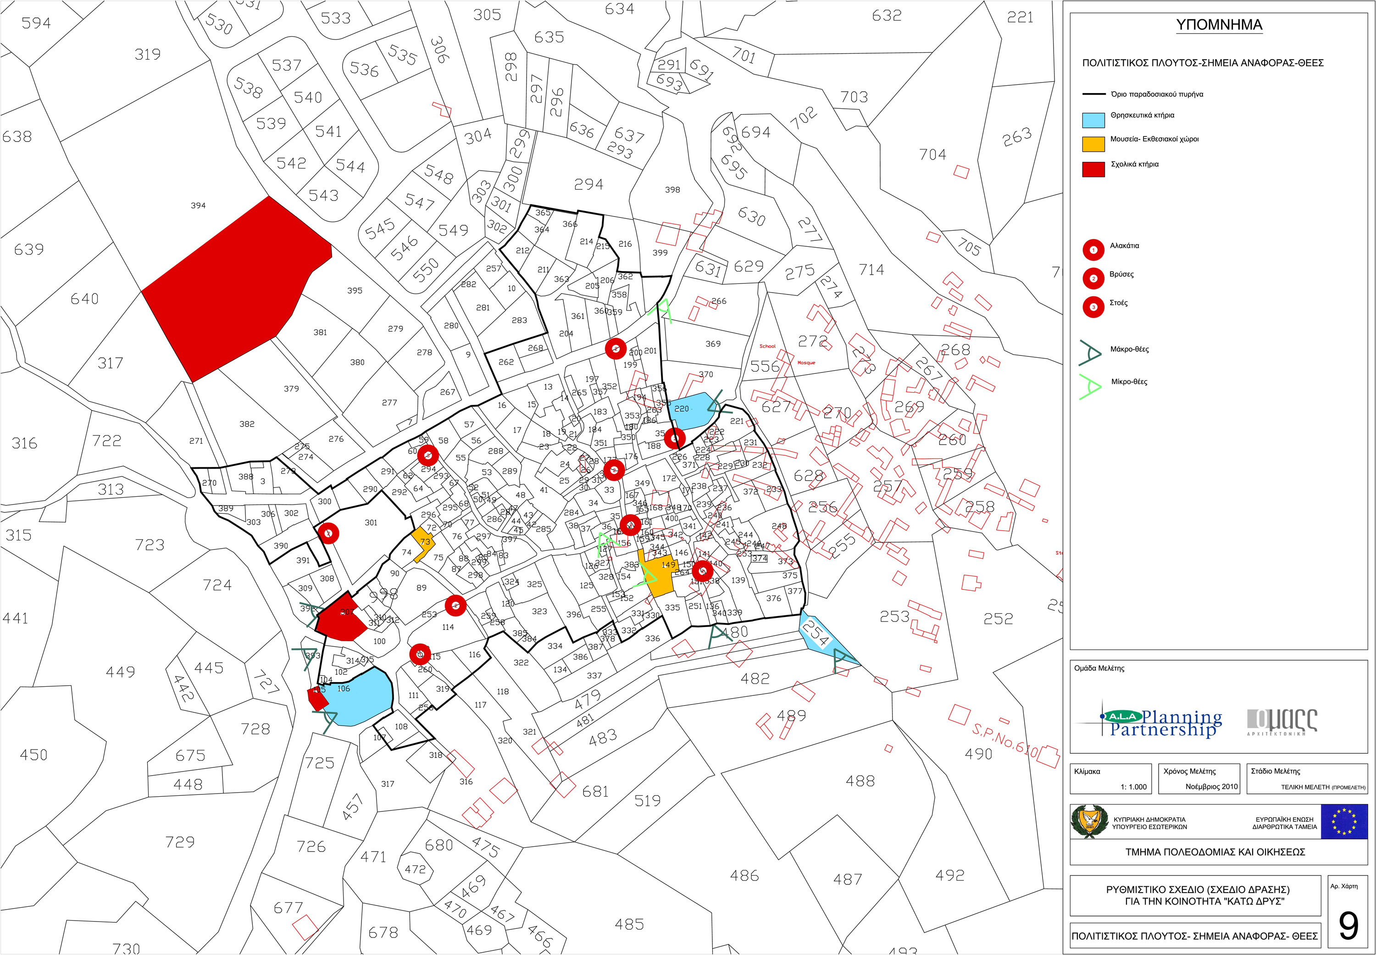Click the red Mosque label text
Image resolution: width=1376 pixels, height=955 pixels.
point(806,363)
